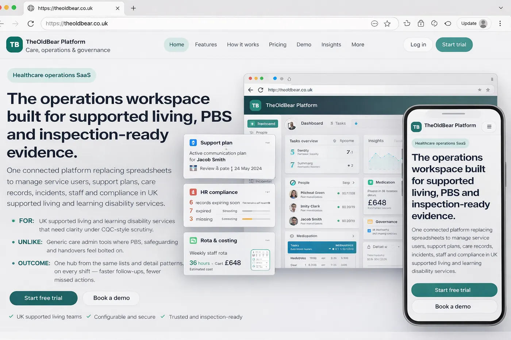511x340 pixels.
Task: Open the People widget chevron arrow
Action: tap(354, 183)
